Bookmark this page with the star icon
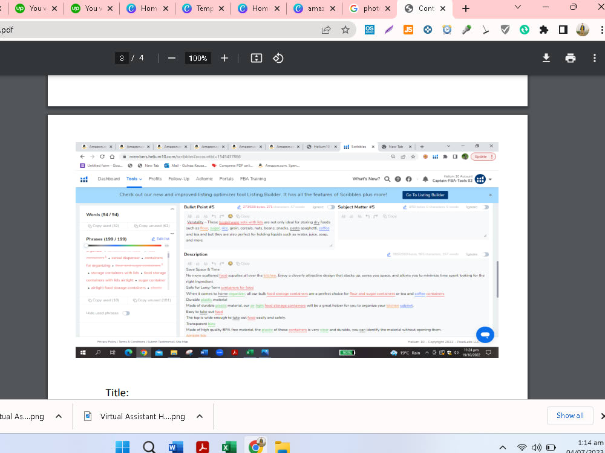Image resolution: width=605 pixels, height=453 pixels. pos(345,30)
